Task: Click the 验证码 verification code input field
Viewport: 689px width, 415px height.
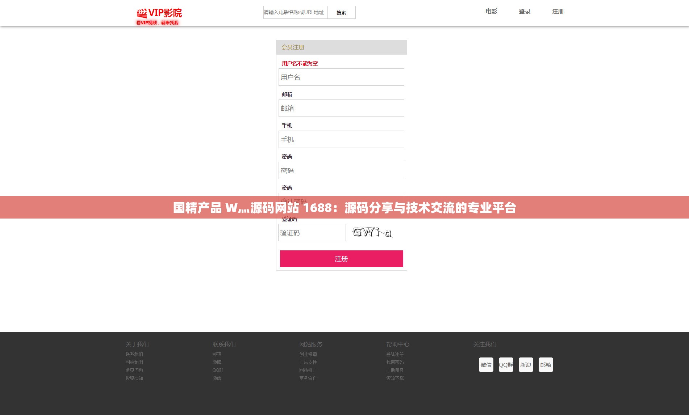Action: point(312,233)
